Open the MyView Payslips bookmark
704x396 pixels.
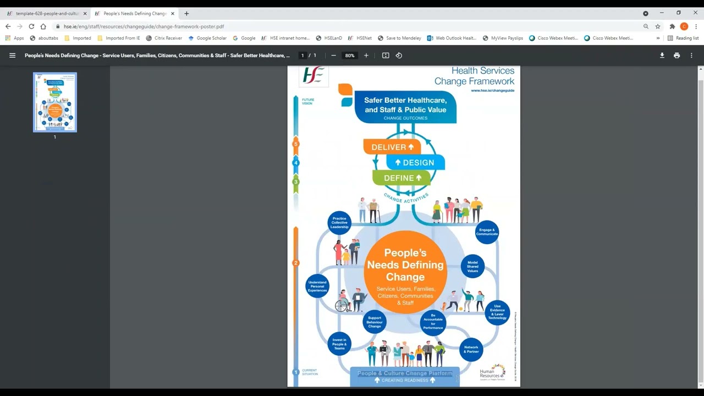pos(503,38)
